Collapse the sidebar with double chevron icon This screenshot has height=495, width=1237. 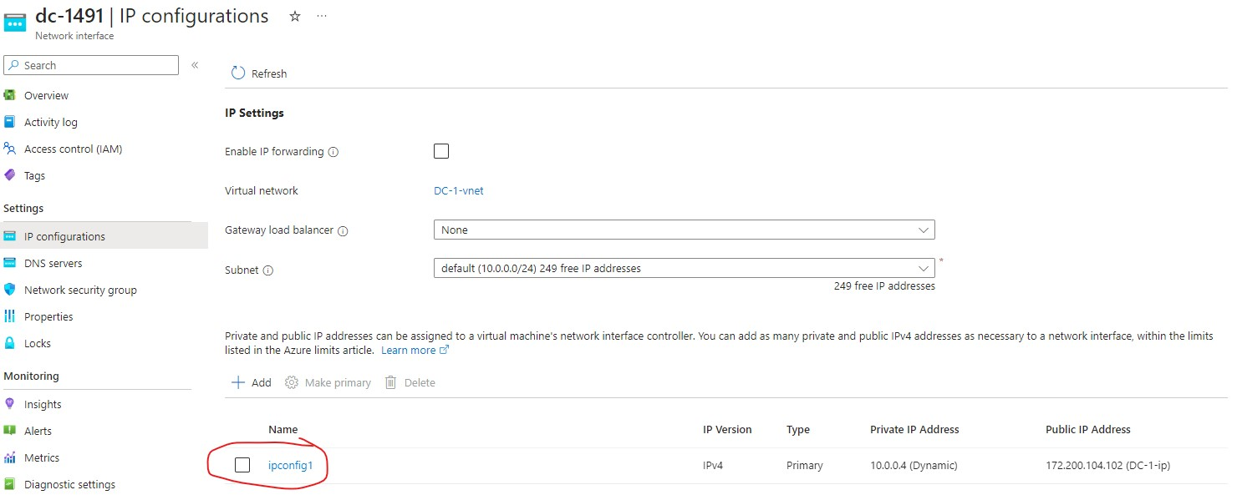coord(195,65)
